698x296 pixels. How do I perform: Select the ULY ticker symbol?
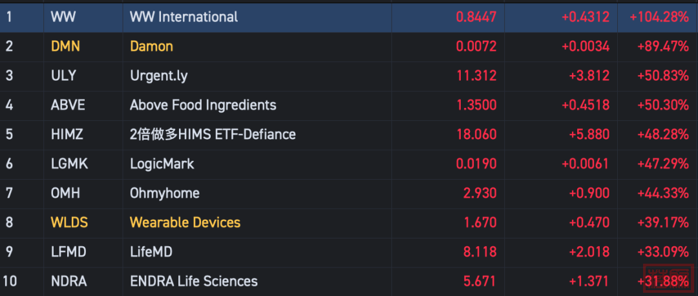click(x=63, y=76)
